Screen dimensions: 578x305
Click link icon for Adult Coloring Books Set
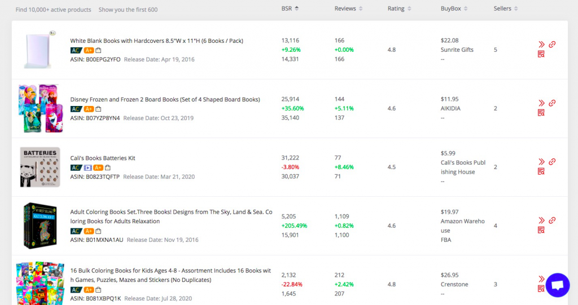pos(552,220)
